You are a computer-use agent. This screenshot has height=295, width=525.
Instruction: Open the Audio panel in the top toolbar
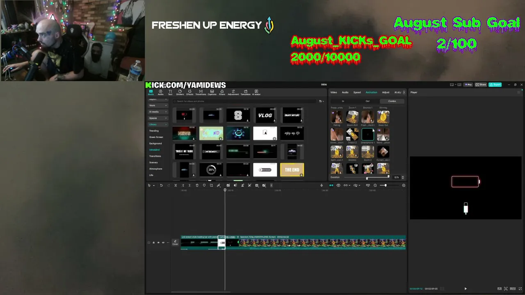tap(160, 92)
